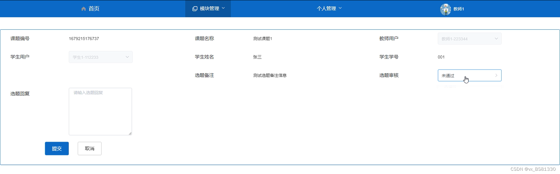
Task: Click the home icon beside 首页
Action: (x=83, y=9)
